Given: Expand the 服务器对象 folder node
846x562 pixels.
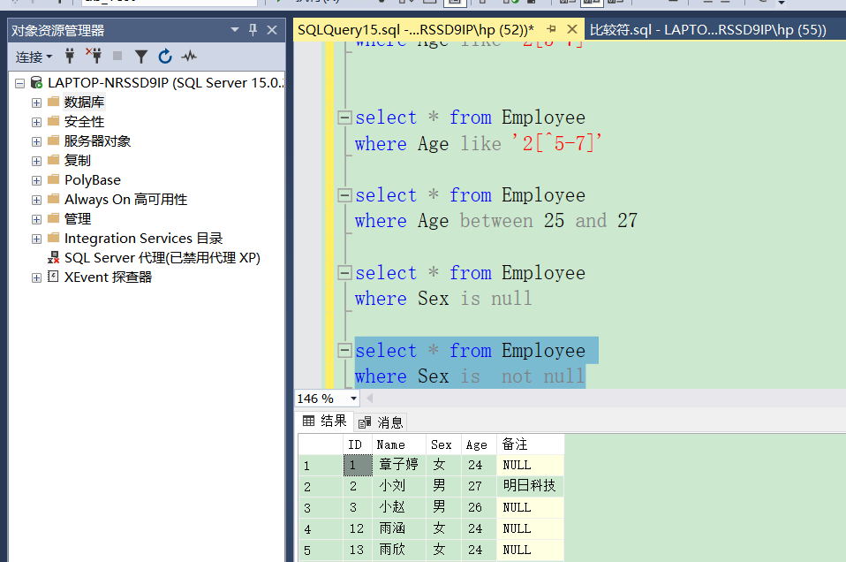Looking at the screenshot, I should (37, 141).
